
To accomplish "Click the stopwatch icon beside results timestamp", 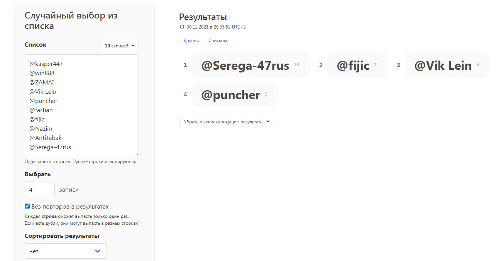I will (182, 27).
